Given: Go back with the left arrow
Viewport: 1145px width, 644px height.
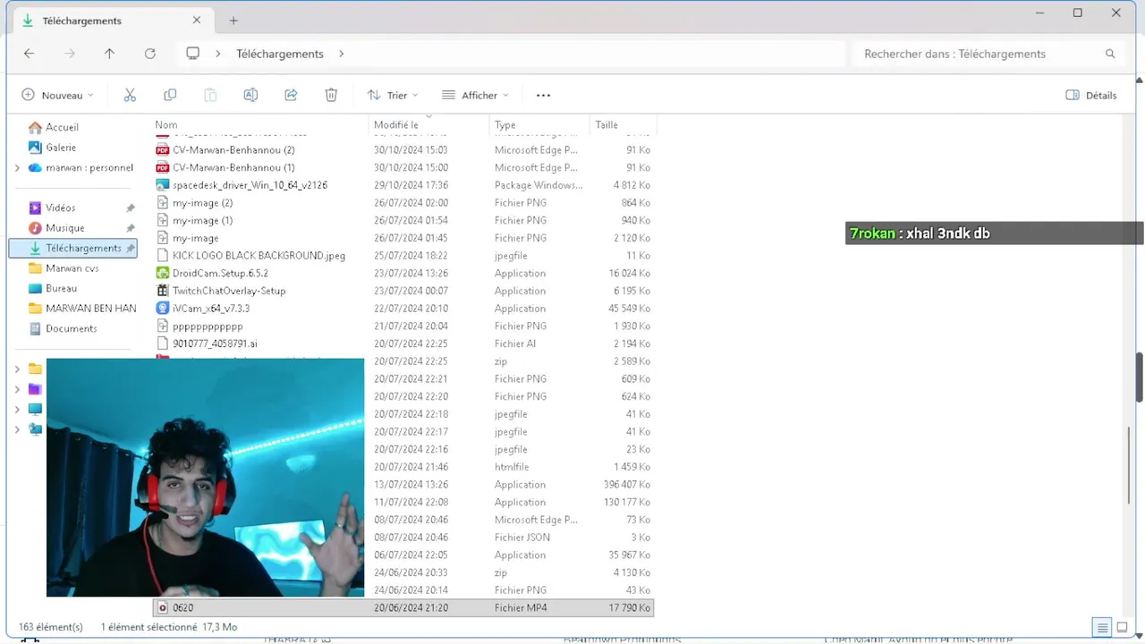Looking at the screenshot, I should pyautogui.click(x=29, y=54).
